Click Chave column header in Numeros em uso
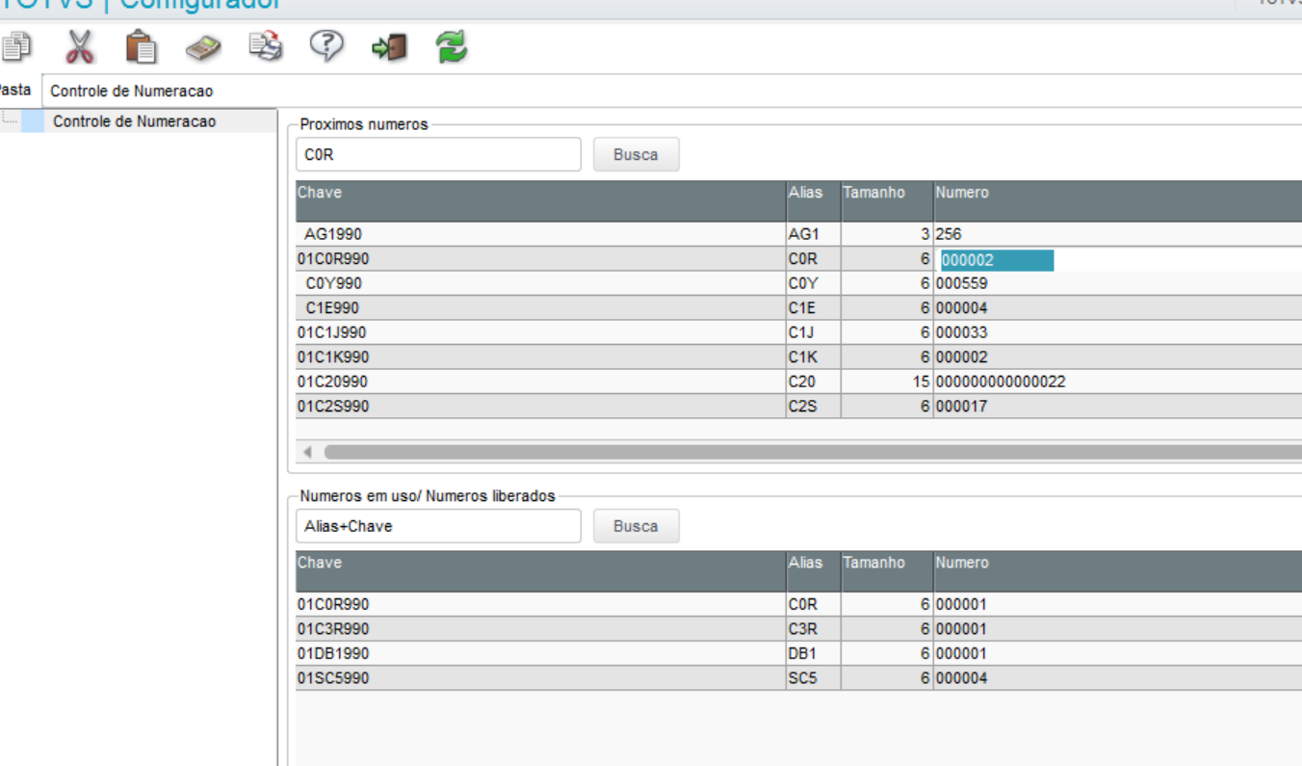Viewport: 1302px width, 766px height. click(x=540, y=570)
